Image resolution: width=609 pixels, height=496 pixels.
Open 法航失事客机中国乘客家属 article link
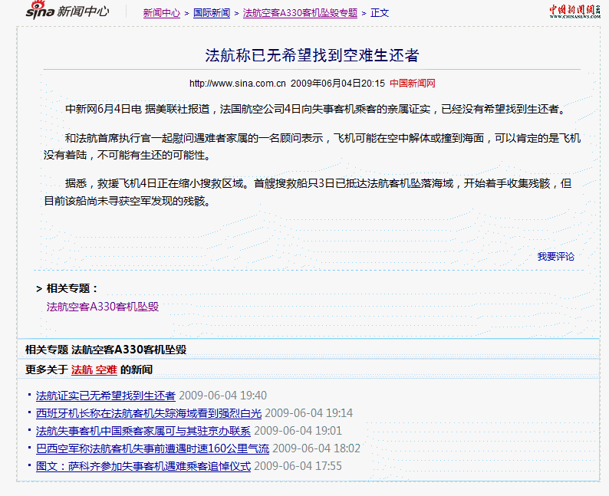click(143, 431)
